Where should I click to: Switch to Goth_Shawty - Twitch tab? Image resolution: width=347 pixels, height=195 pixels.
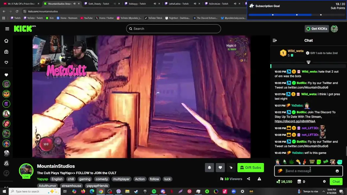[98, 4]
